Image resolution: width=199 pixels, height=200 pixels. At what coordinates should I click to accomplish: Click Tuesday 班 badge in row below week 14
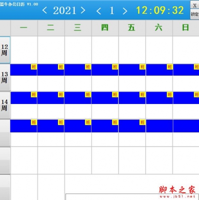(x=61, y=122)
